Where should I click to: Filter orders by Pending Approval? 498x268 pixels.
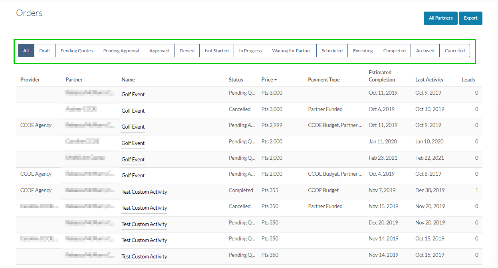[121, 50]
